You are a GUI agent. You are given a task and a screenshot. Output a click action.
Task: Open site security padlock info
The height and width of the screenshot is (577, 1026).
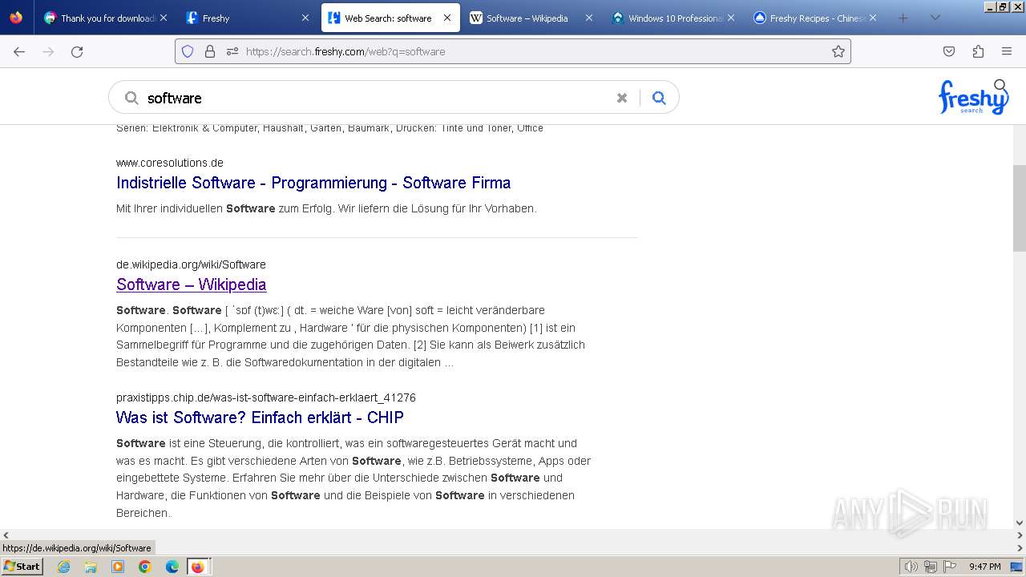point(210,51)
